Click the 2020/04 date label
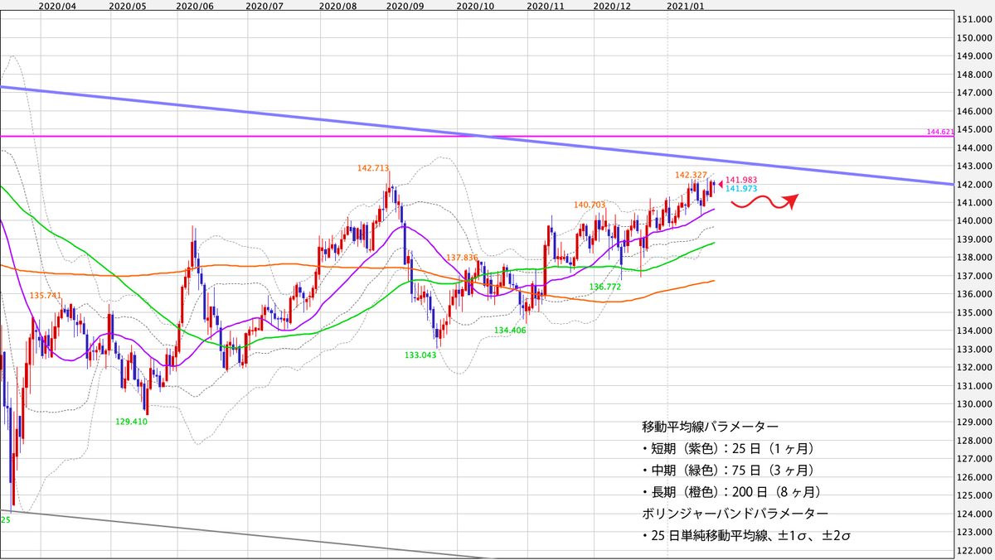995x560 pixels. click(57, 5)
